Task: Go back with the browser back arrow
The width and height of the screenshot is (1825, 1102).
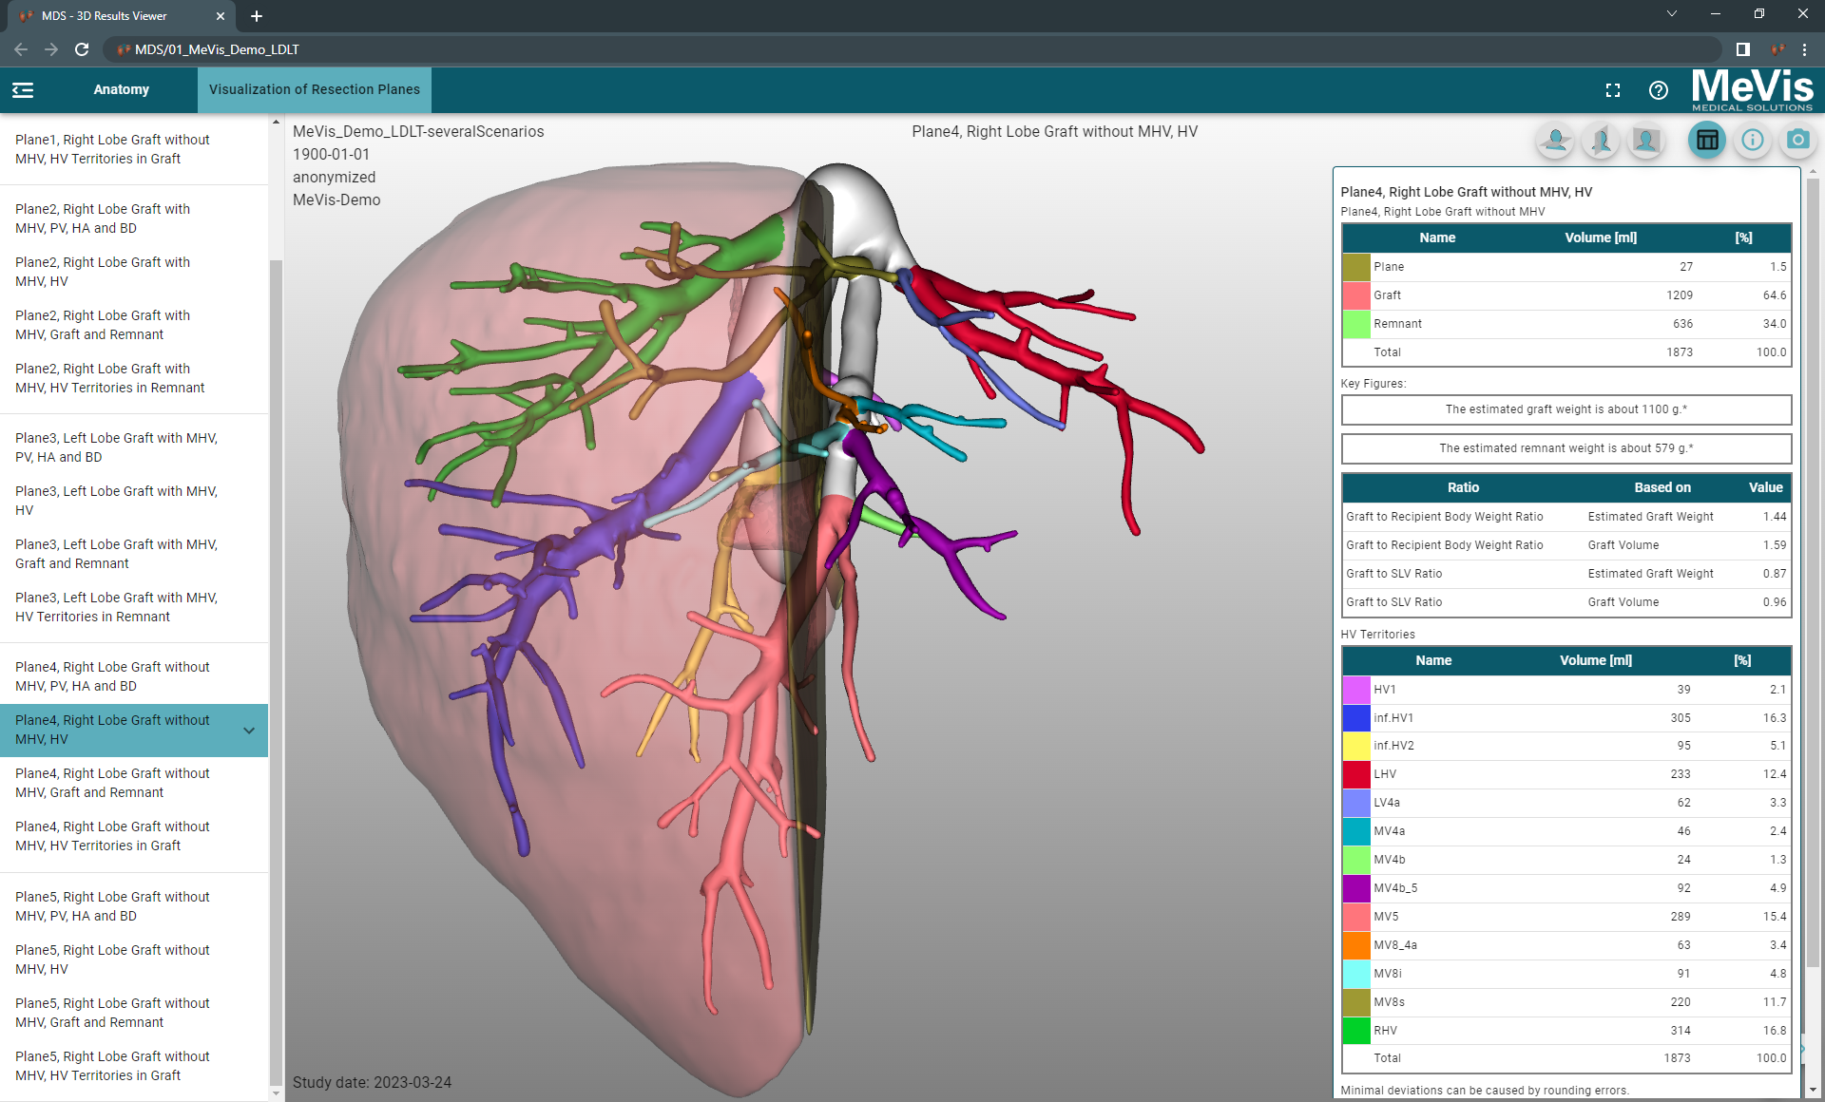Action: pos(21,49)
